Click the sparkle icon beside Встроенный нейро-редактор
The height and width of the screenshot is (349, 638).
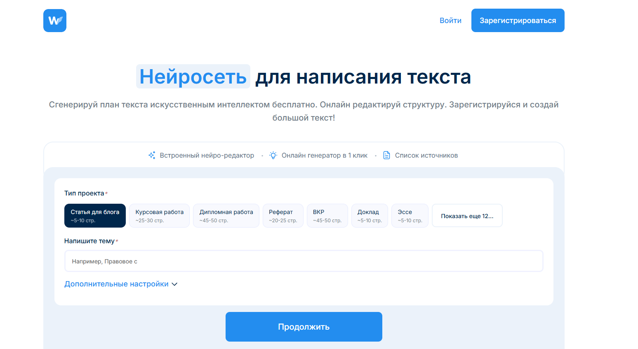(152, 155)
